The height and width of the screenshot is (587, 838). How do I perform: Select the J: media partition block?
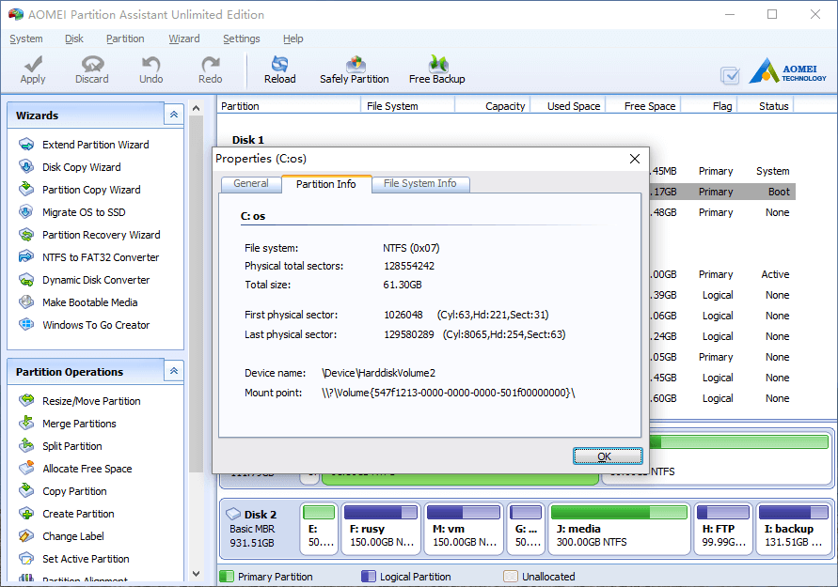(620, 528)
